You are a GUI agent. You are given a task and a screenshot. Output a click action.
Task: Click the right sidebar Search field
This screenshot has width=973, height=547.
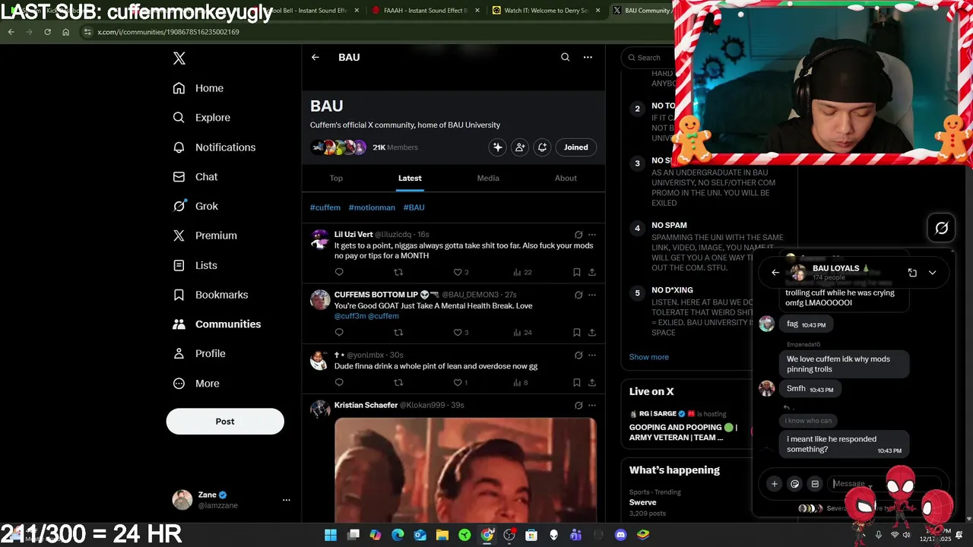(648, 58)
